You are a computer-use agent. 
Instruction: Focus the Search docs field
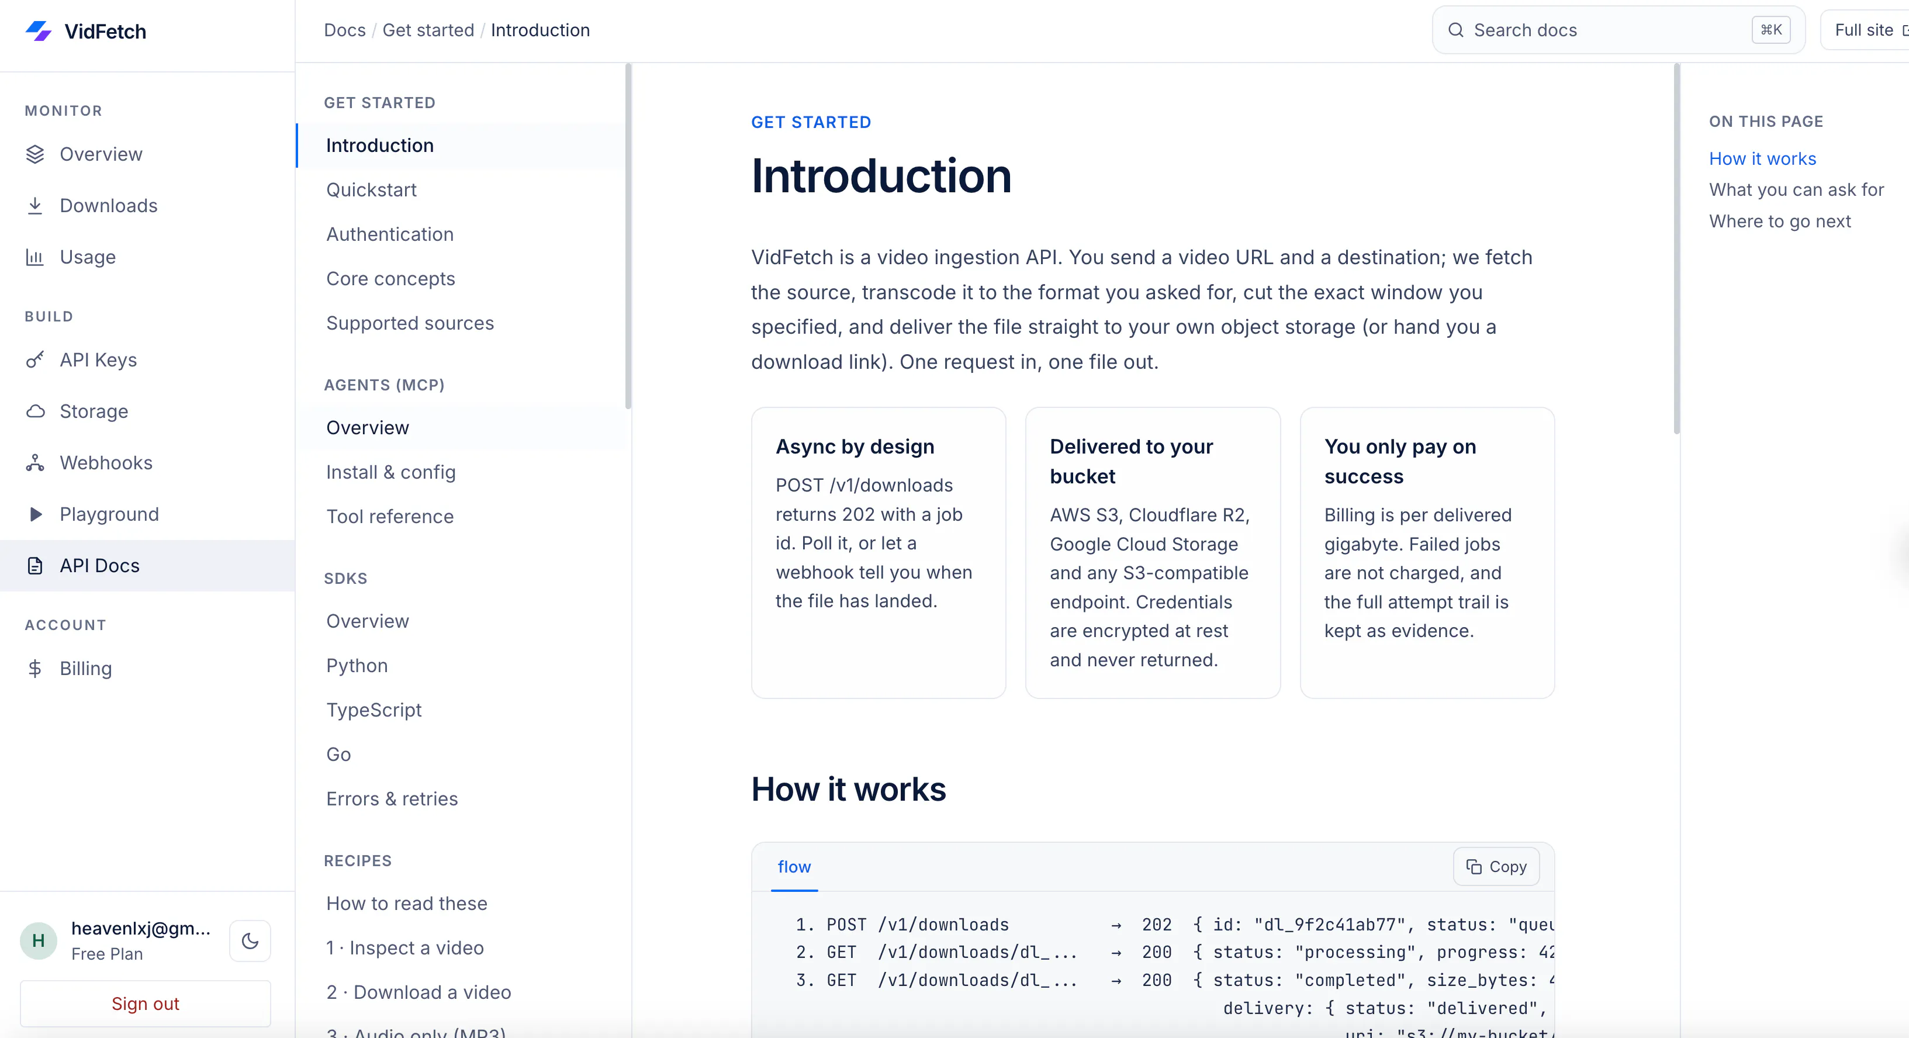point(1618,30)
